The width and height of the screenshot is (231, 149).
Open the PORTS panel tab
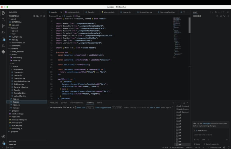[100, 103]
